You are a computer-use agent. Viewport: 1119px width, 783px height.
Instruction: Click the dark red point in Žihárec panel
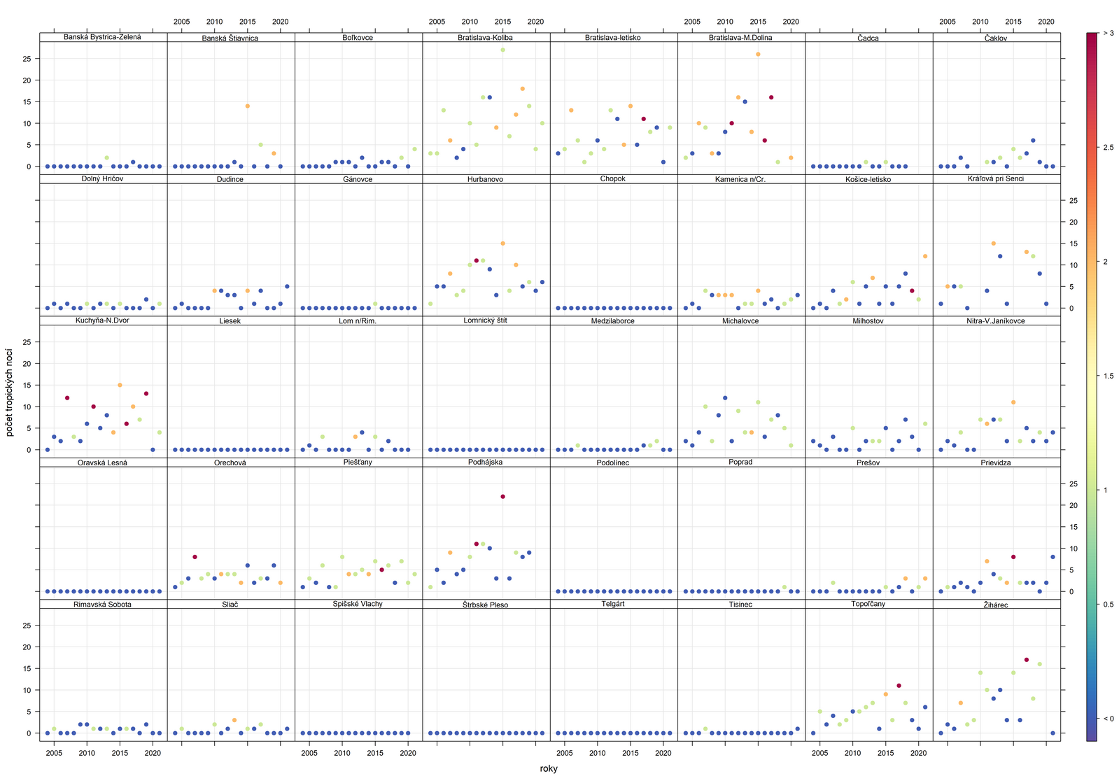click(1026, 660)
